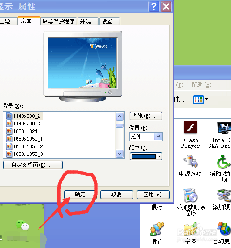
Task: Click the view mode icon in Control Panel toolbar
Action: coord(198,99)
